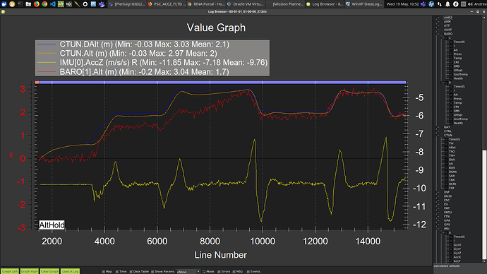Click the Clear Graph button
This screenshot has width=487, height=274.
pyautogui.click(x=49, y=271)
